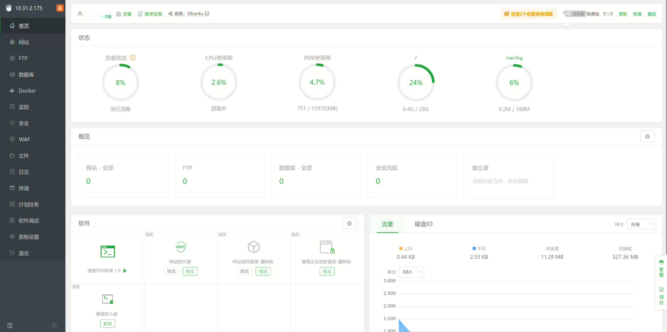The image size is (667, 332).
Task: Open the 客服 customer service floating button
Action: point(661,268)
